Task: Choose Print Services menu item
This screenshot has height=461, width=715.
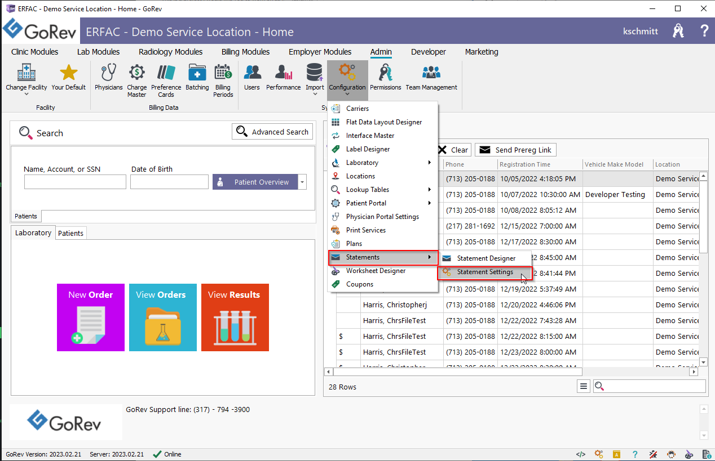Action: tap(383, 230)
